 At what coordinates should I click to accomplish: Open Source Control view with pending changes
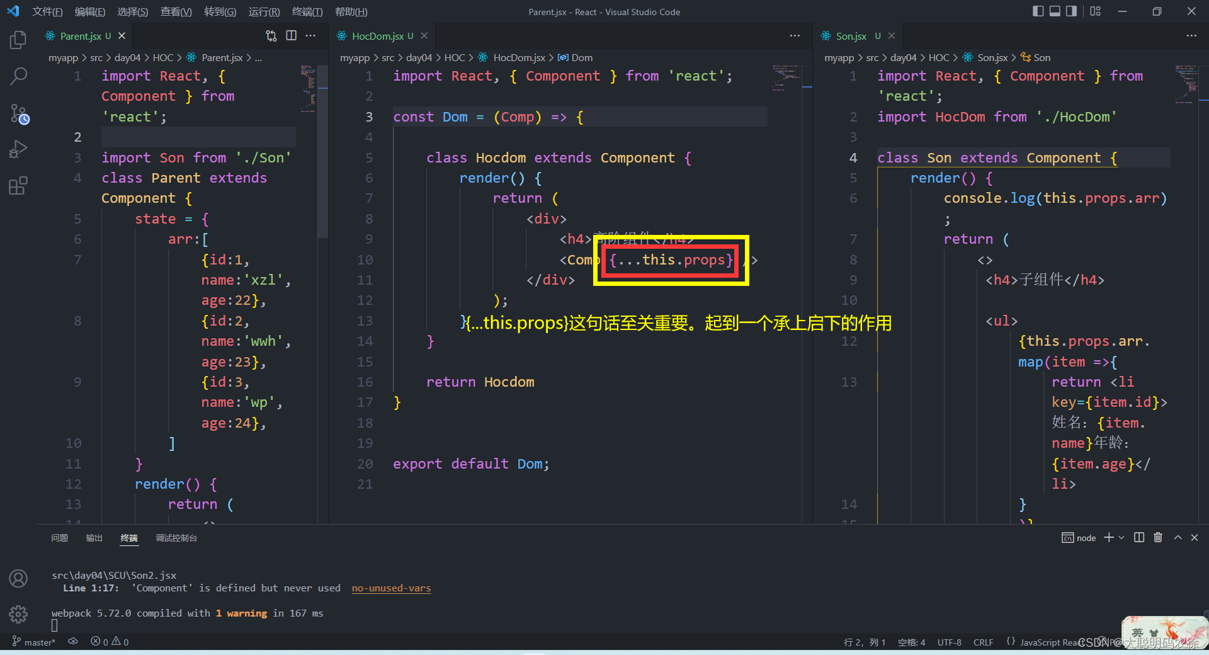coord(18,114)
